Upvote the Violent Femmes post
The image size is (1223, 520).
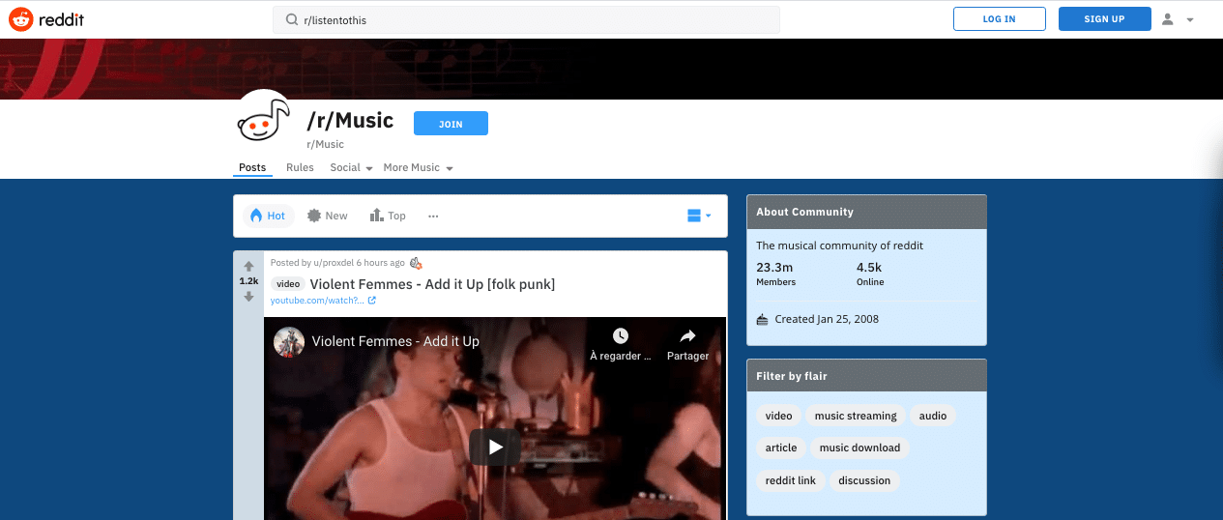[x=248, y=266]
